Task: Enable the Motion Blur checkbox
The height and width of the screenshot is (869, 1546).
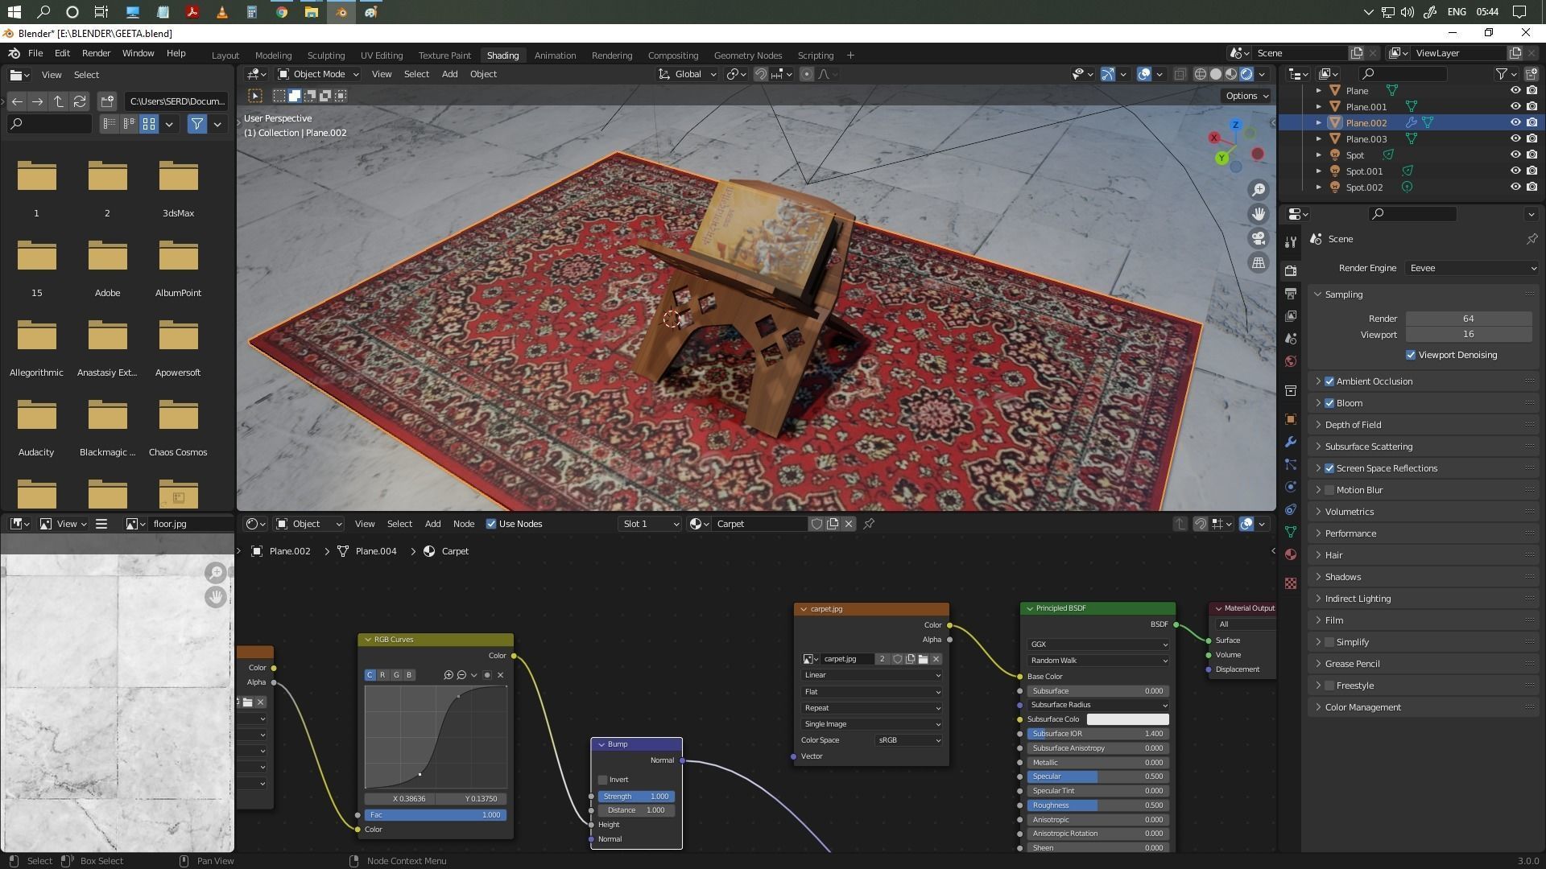Action: click(1329, 490)
